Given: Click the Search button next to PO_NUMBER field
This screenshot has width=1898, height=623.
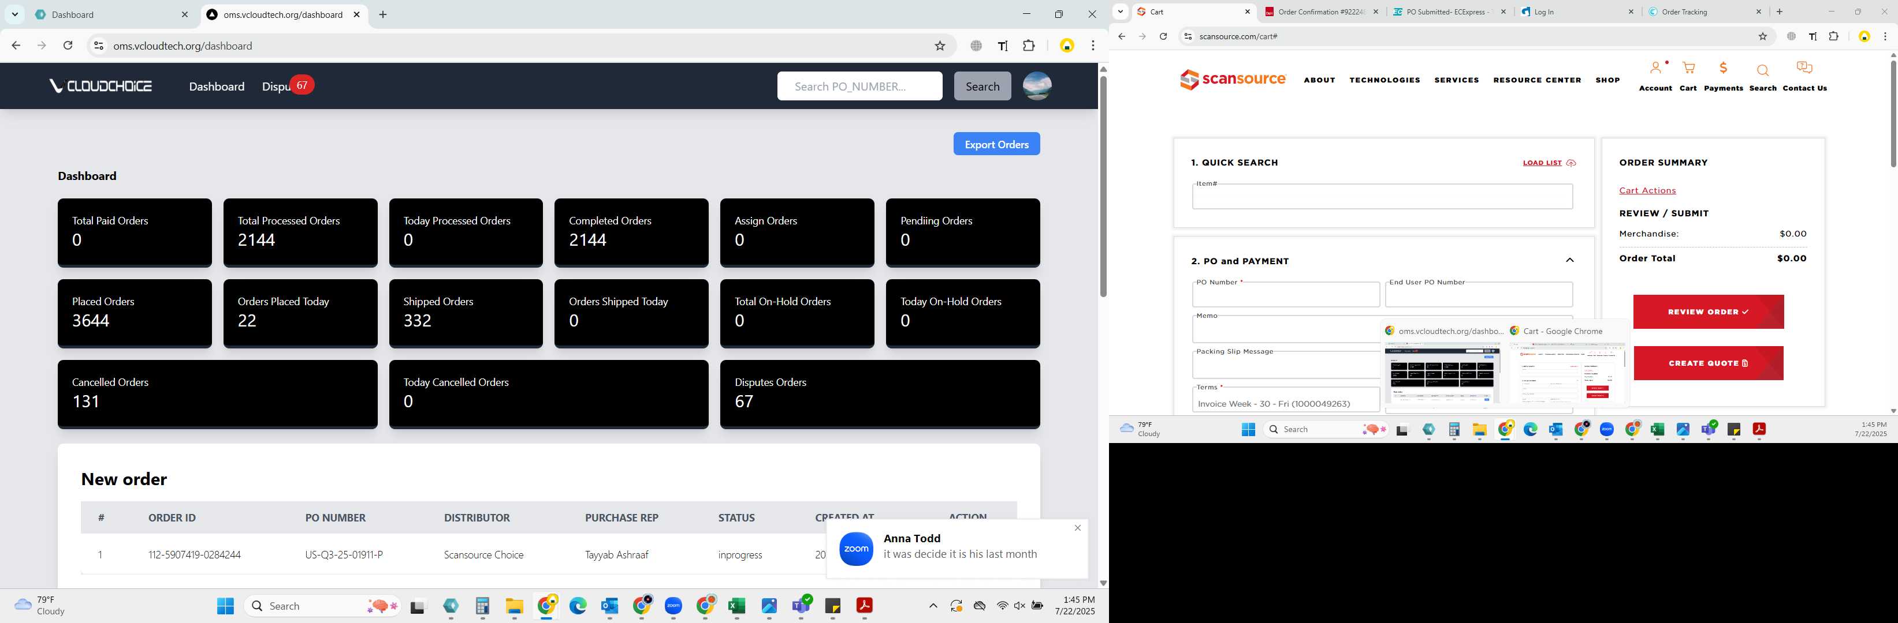Looking at the screenshot, I should click(982, 86).
